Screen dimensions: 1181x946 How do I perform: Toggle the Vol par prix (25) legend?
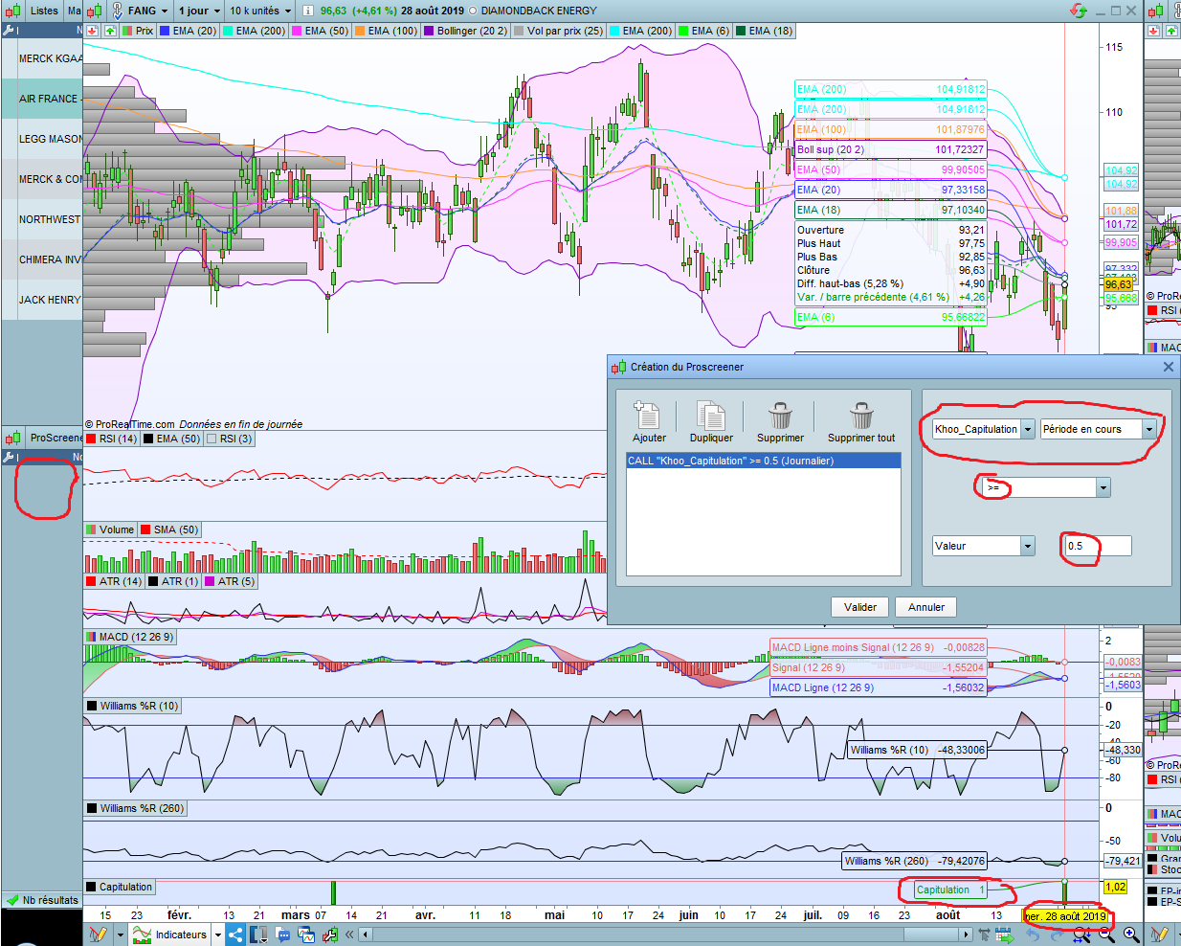point(559,31)
